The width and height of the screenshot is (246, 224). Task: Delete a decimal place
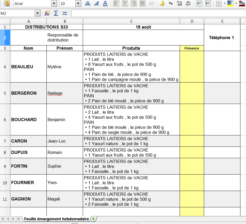(x=188, y=3)
